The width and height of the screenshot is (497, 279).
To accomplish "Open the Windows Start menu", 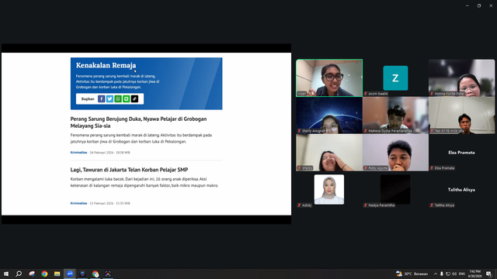I will (x=6, y=274).
